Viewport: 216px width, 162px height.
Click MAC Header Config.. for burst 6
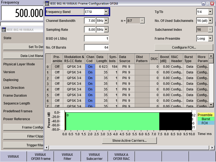click(177, 100)
